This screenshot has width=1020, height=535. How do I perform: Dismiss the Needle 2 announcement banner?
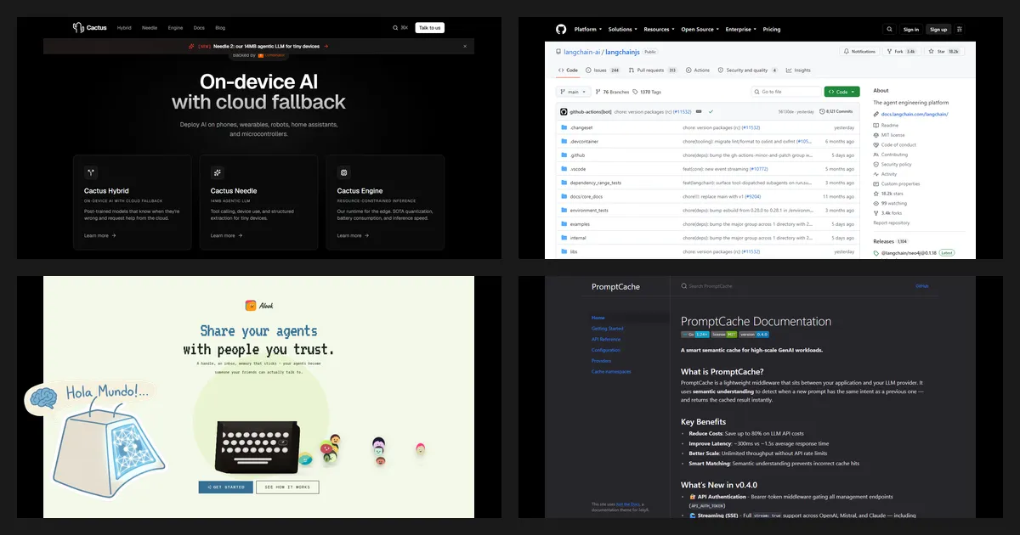click(465, 46)
